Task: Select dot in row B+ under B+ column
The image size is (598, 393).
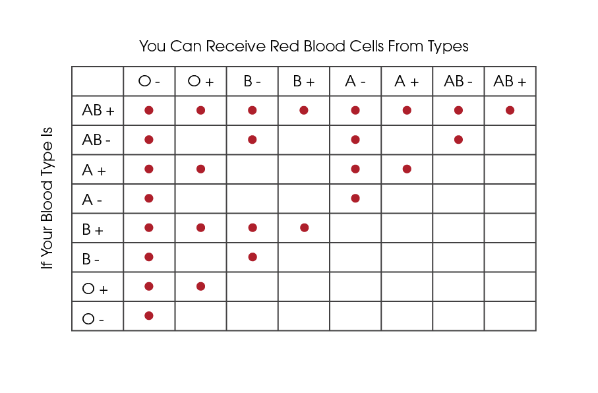Action: click(x=305, y=227)
